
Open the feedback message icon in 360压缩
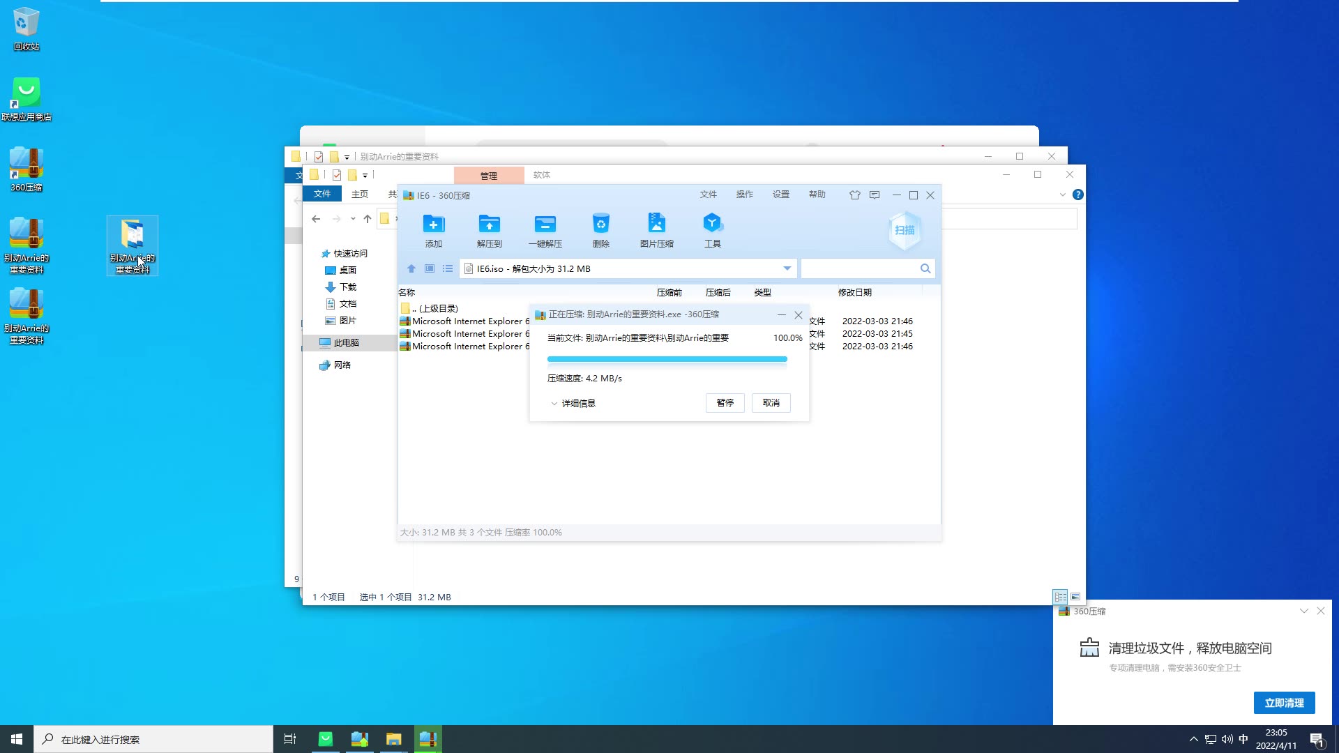point(875,195)
